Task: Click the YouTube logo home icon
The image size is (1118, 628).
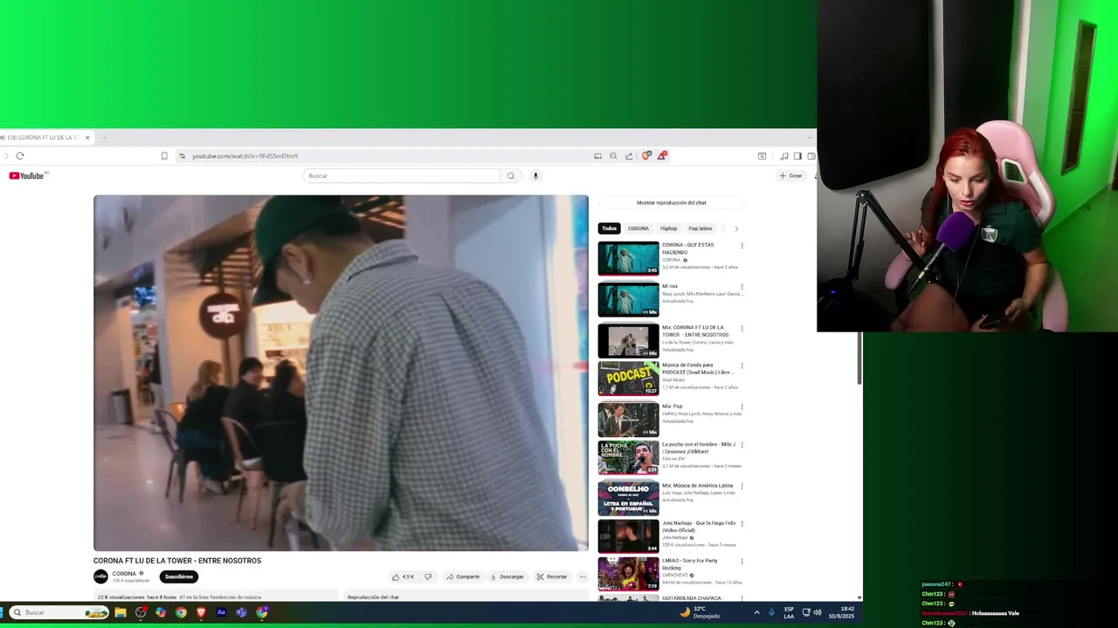Action: pyautogui.click(x=26, y=175)
